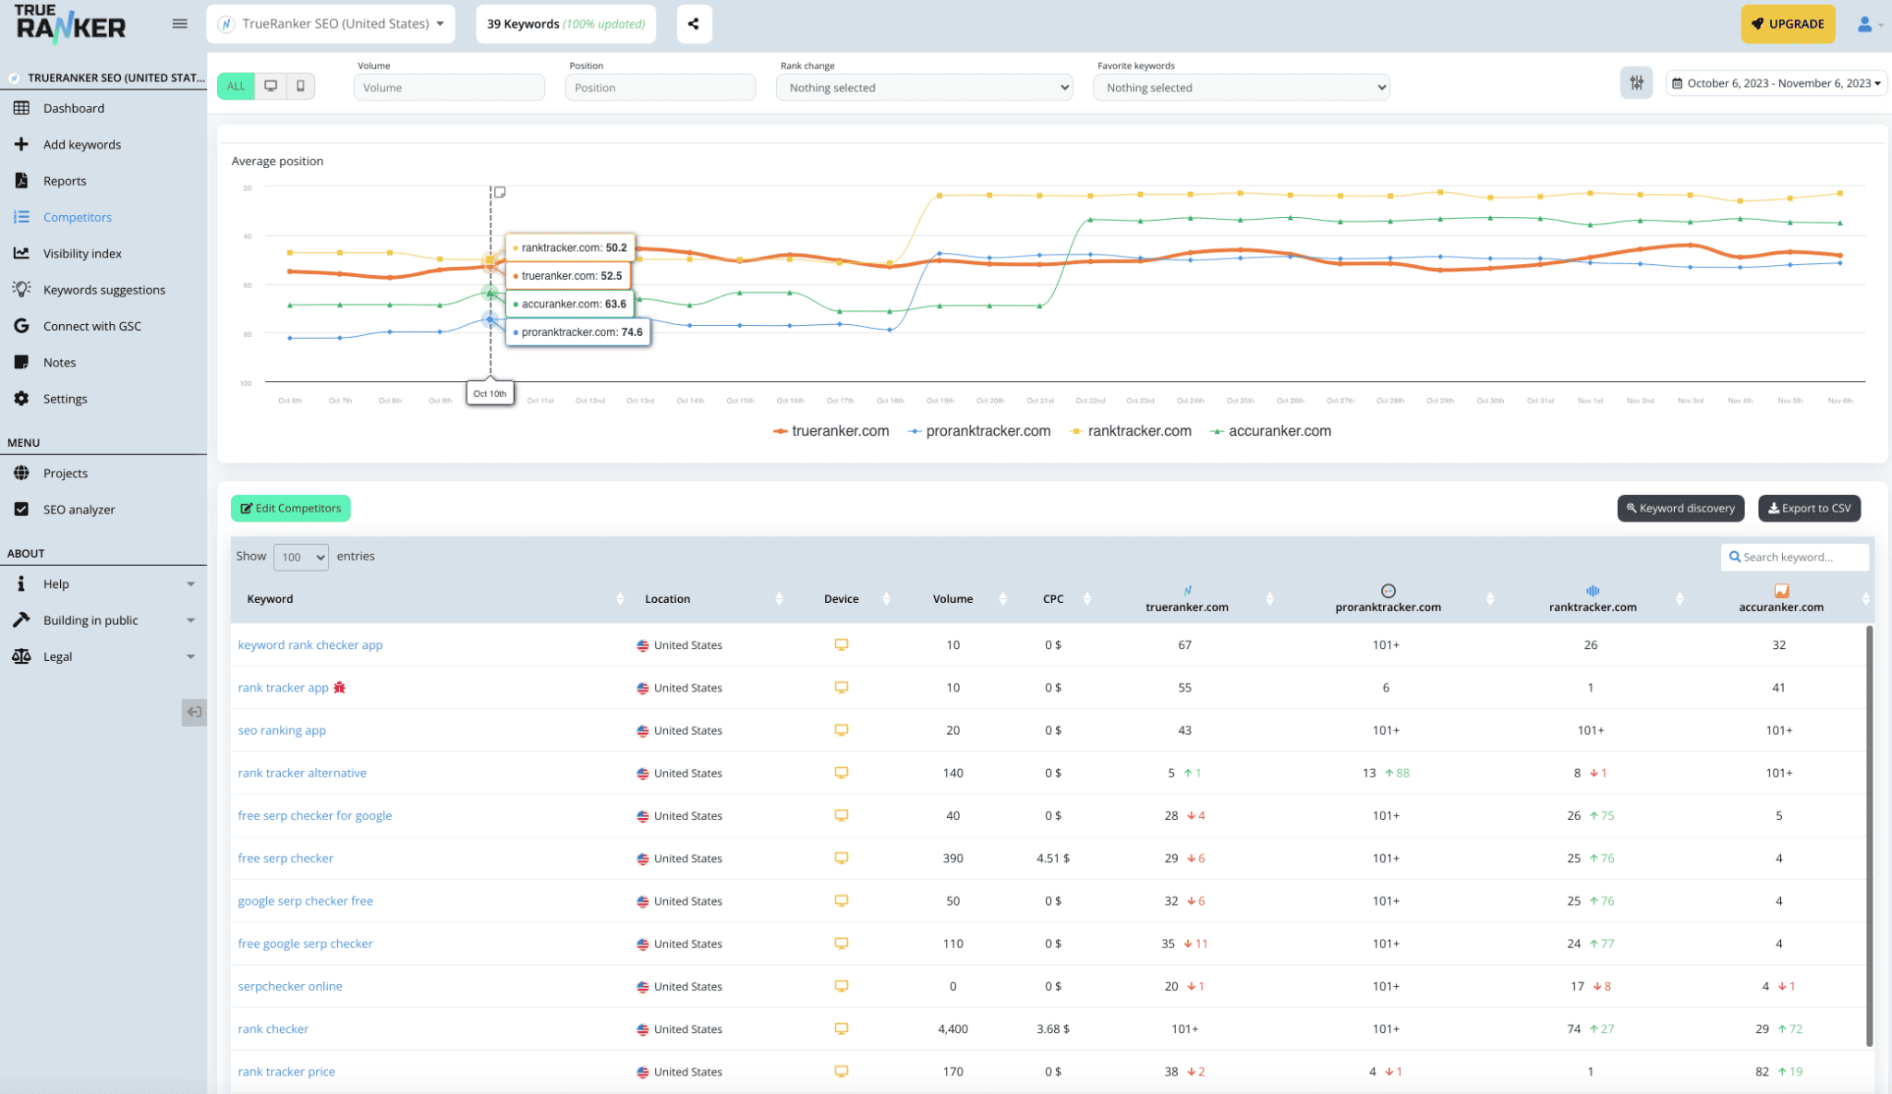This screenshot has width=1892, height=1094.
Task: Click the Export to CSV button
Action: (1809, 508)
